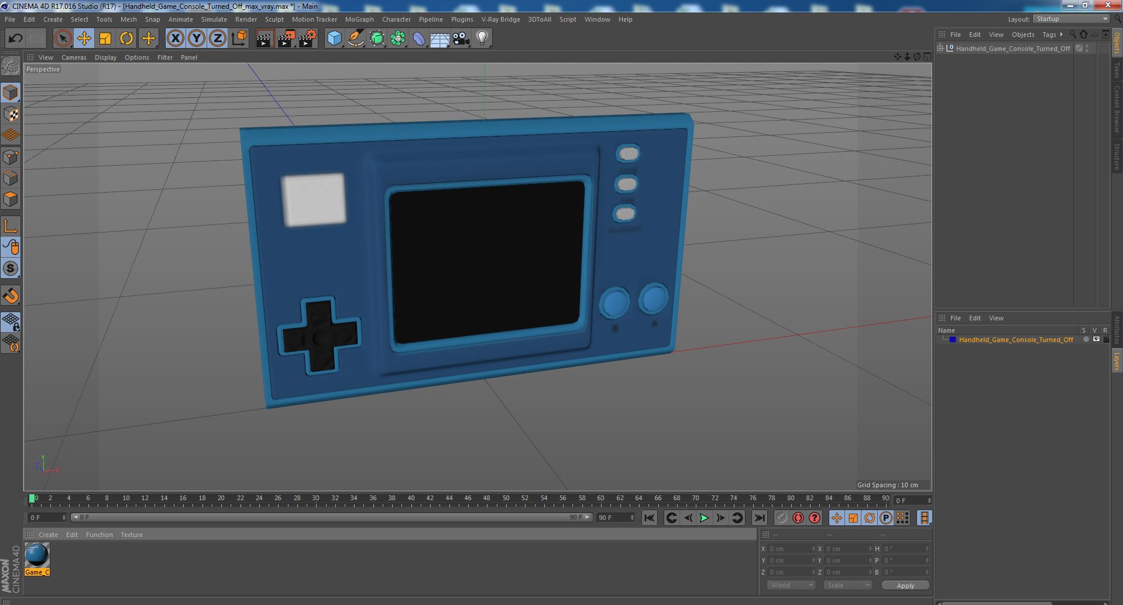Open the Sculpt menu
1123x605 pixels.
click(x=274, y=19)
